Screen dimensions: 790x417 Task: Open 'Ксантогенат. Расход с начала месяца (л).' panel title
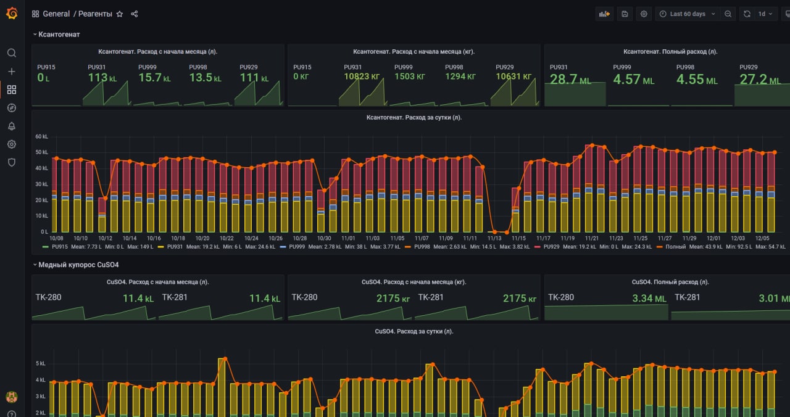click(x=158, y=52)
